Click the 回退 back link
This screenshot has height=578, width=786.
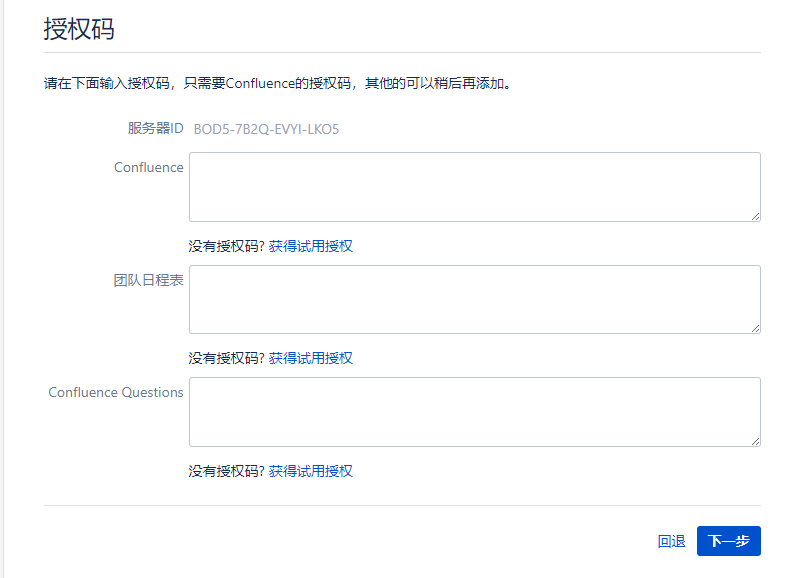[x=671, y=541]
